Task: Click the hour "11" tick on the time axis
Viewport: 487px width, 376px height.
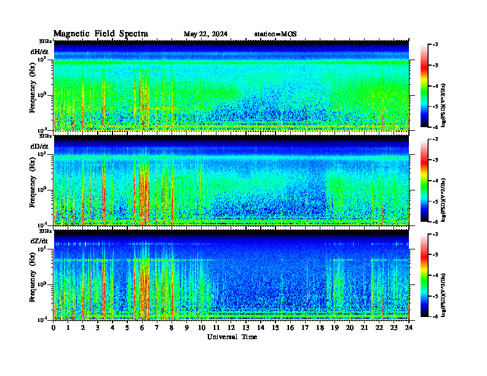Action: [216, 328]
